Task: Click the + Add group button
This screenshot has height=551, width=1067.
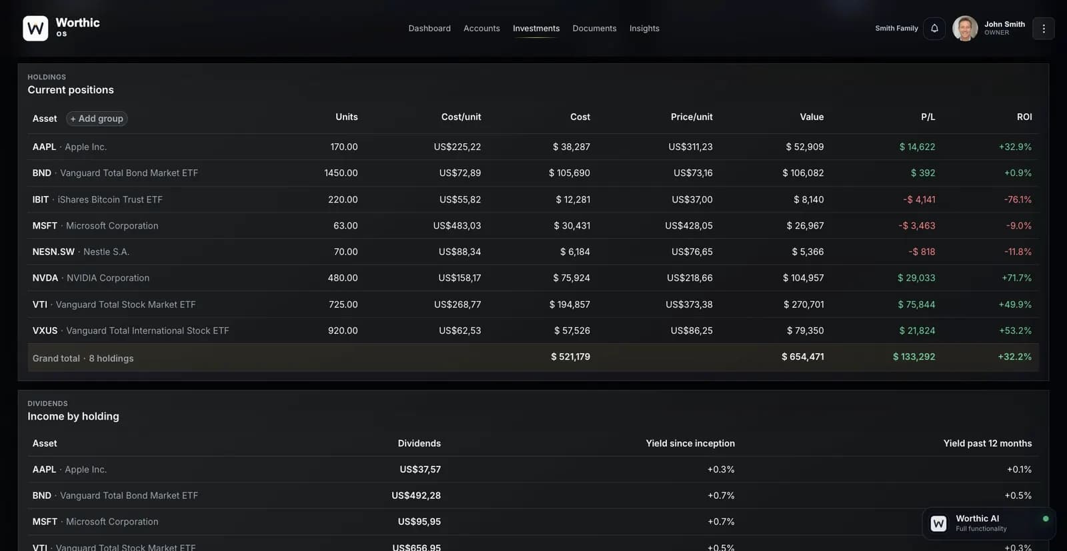Action: (97, 119)
